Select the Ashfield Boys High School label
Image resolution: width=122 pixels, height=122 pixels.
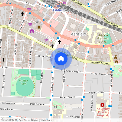click(103, 38)
